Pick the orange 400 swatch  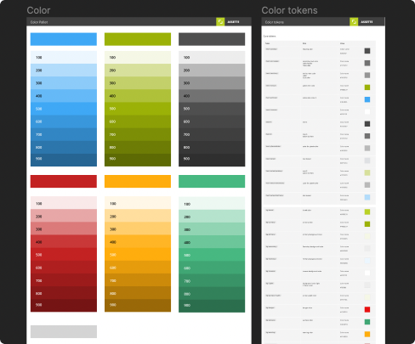138,241
